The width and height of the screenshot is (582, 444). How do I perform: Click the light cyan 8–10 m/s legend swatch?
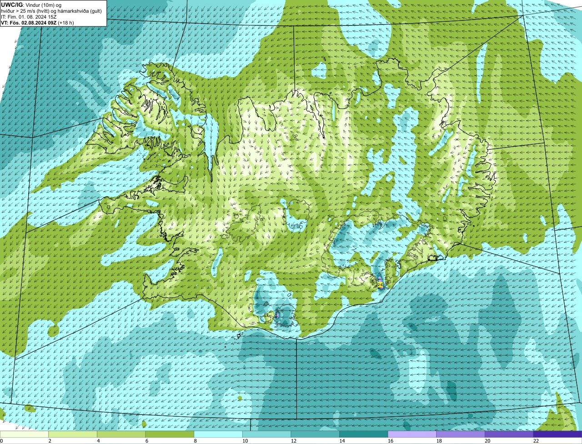point(218,434)
